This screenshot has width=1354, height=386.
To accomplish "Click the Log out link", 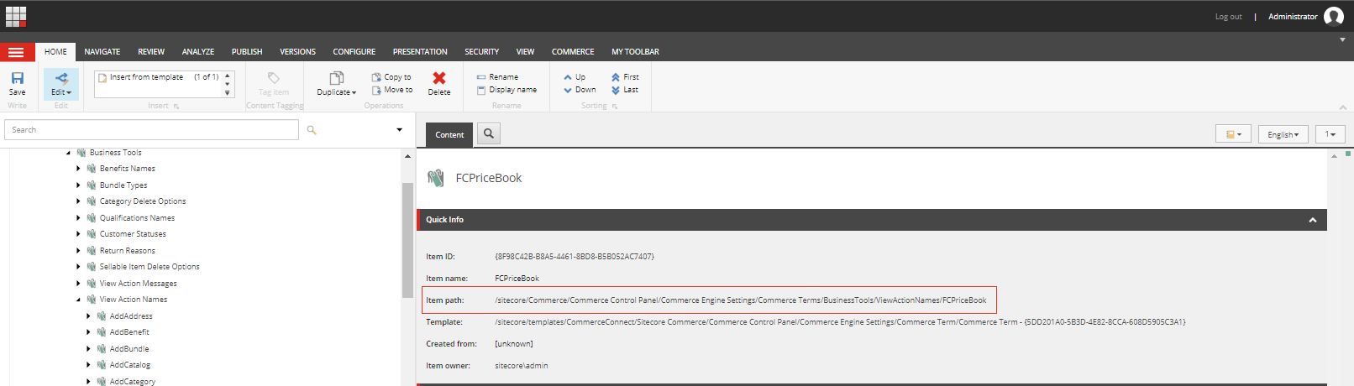I will pos(1228,17).
